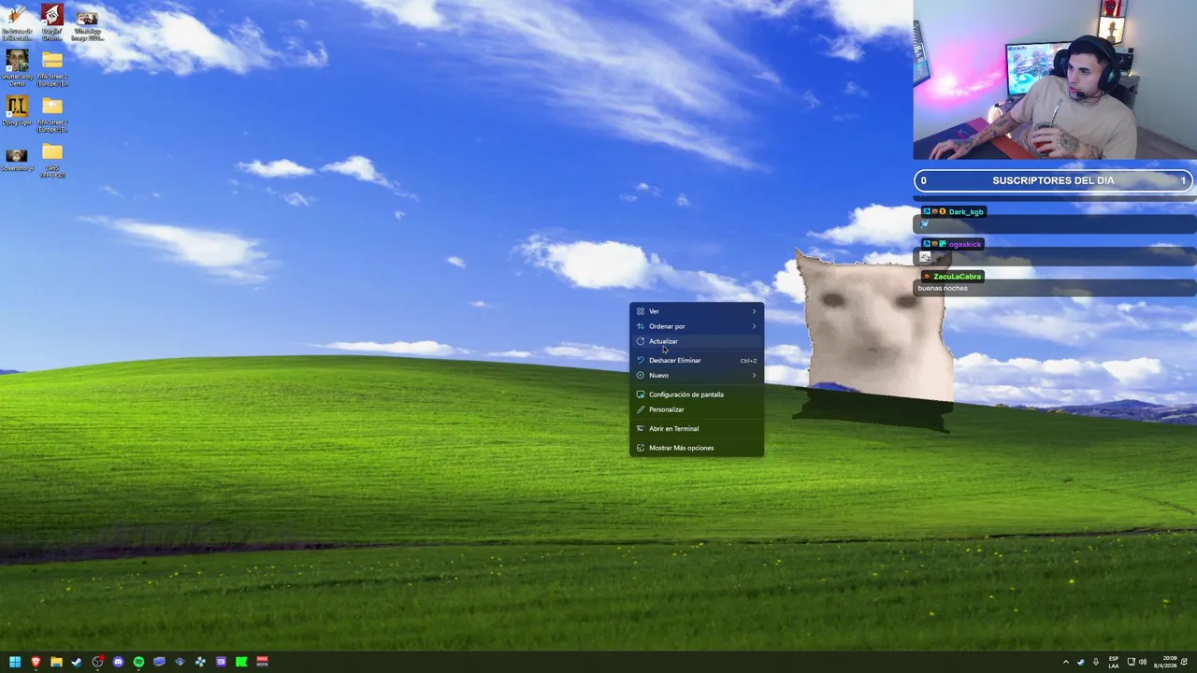This screenshot has height=673, width=1197.
Task: Open the PPSSPP emulator taskbar icon
Action: point(200,662)
